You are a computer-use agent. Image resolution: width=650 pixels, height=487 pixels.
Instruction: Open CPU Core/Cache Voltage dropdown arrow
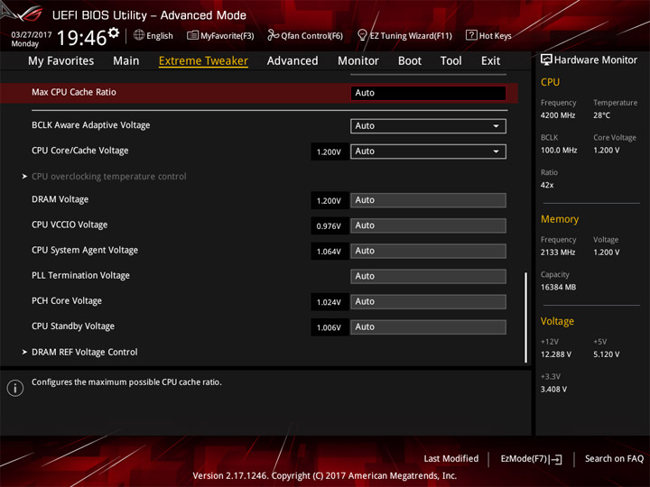tap(496, 152)
